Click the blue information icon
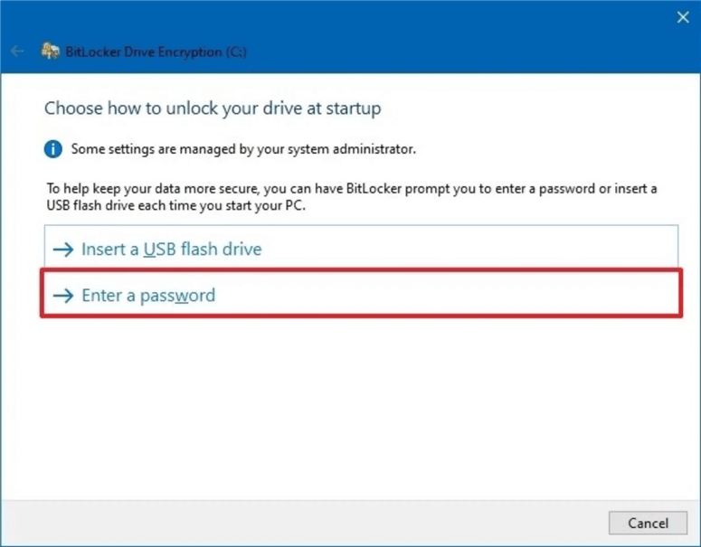 point(53,149)
